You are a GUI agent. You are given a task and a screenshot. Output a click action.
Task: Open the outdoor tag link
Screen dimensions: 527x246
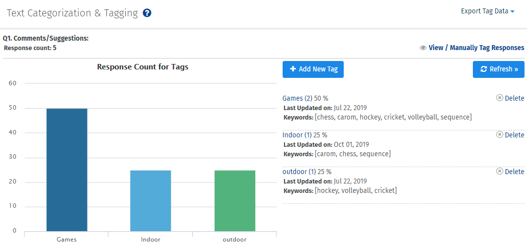pyautogui.click(x=295, y=172)
